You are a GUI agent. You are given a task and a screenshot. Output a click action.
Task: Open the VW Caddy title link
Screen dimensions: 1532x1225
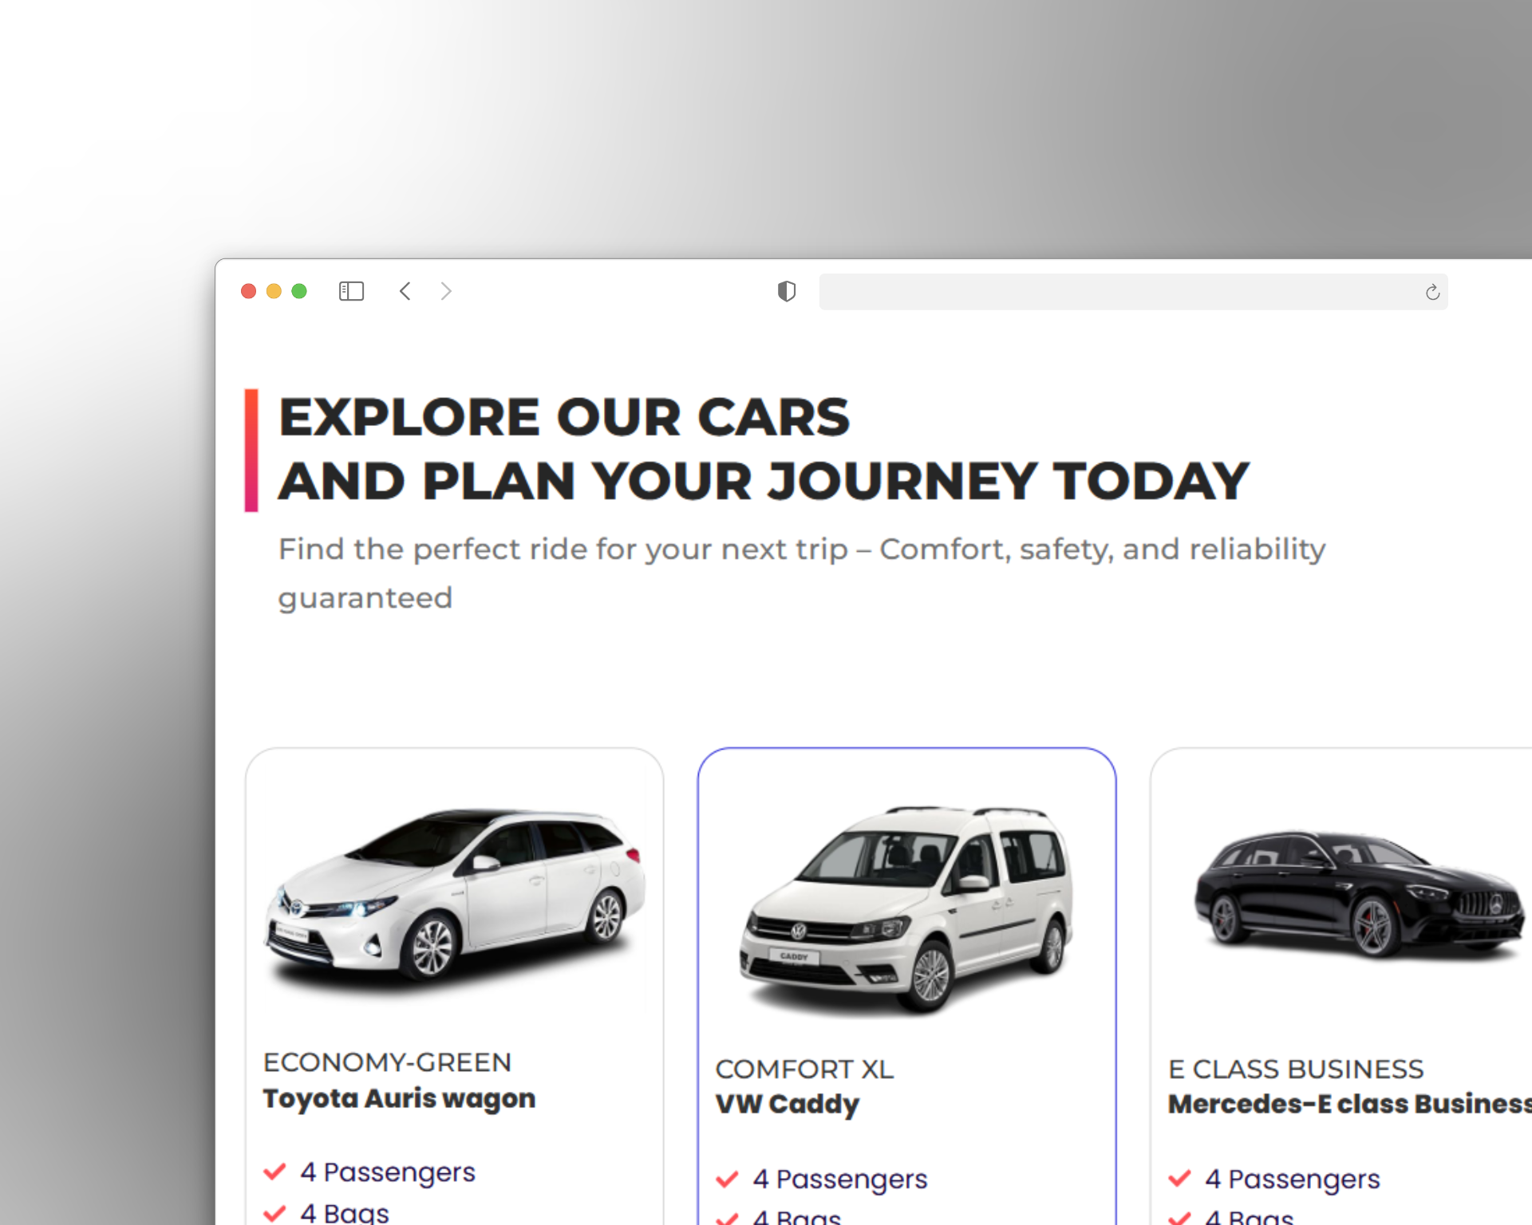point(787,1104)
